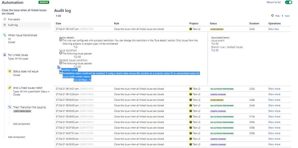Image resolution: width=298 pixels, height=148 pixels.
Task: Click the refresh circle icon near Prev
Action: (x=273, y=16)
